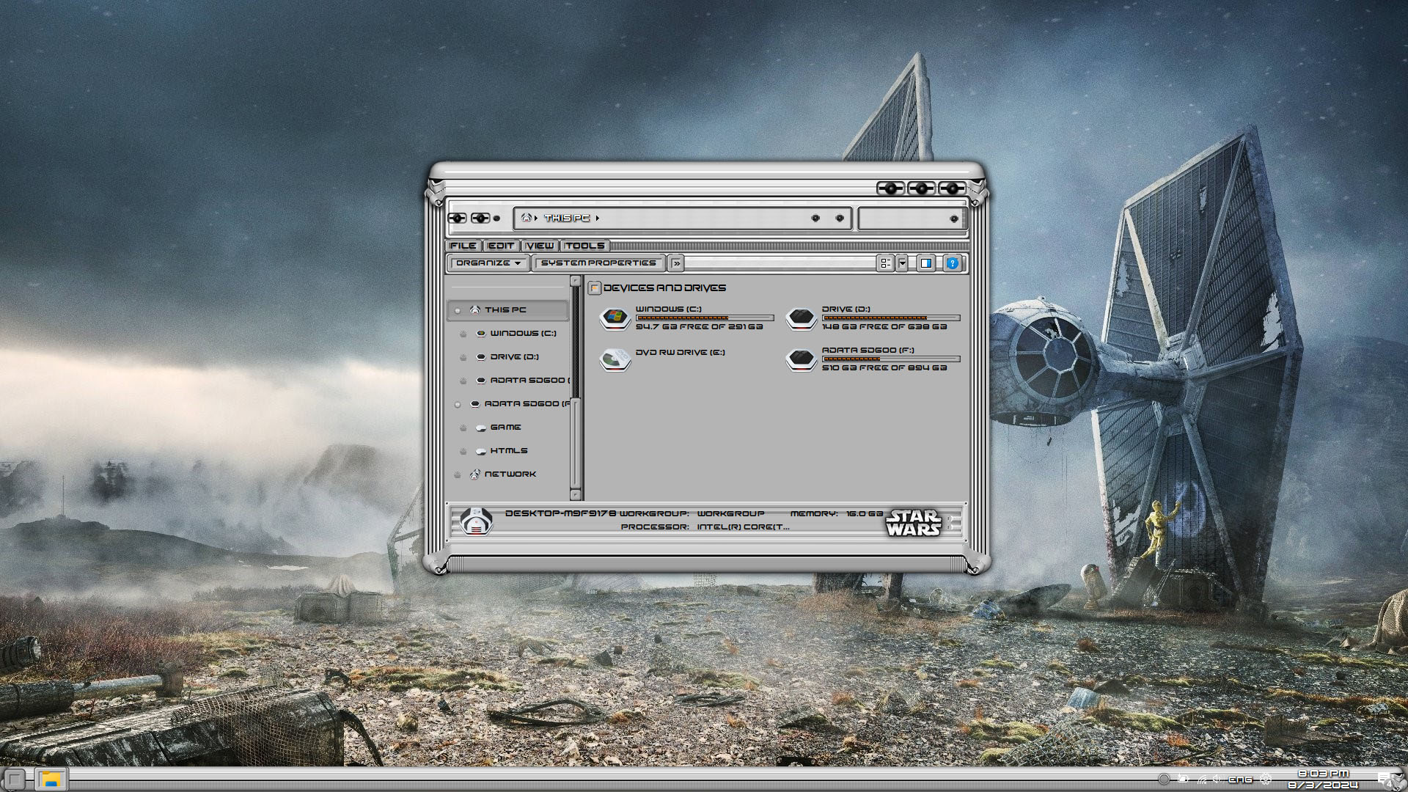The image size is (1408, 792).
Task: Click the navigation Back arrow button
Action: tap(458, 218)
